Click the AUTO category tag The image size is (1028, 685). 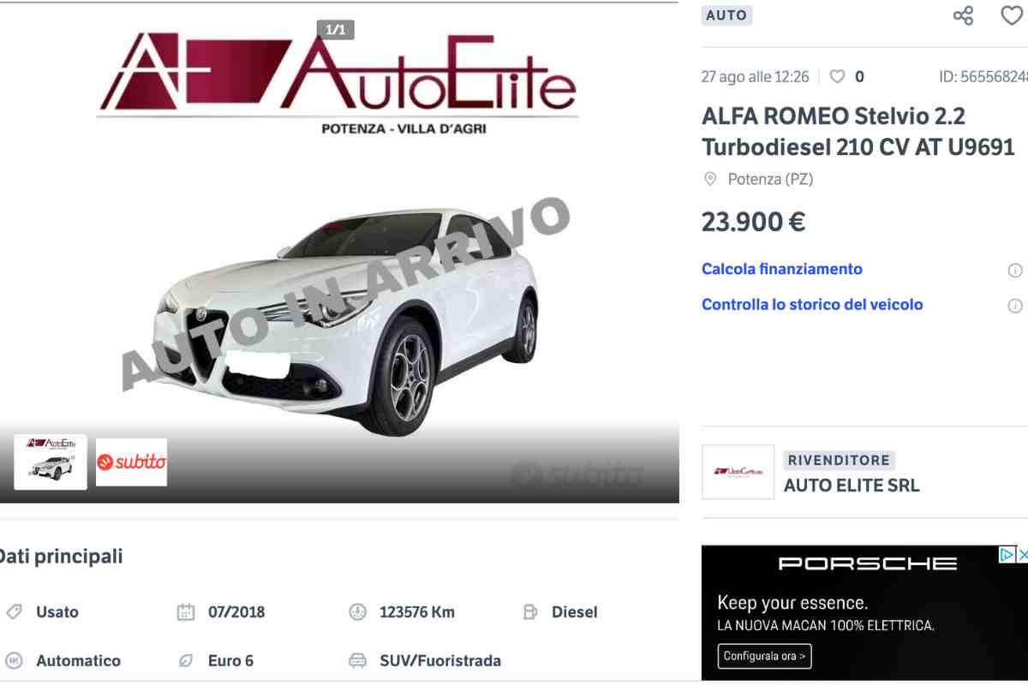726,15
